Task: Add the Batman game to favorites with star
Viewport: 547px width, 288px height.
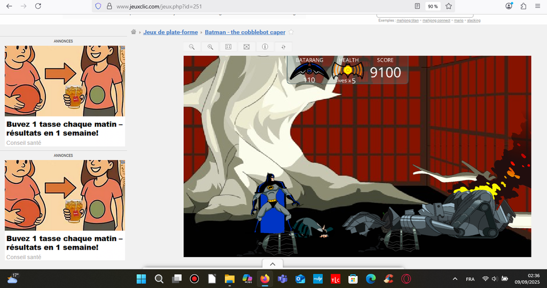Action: (x=291, y=32)
